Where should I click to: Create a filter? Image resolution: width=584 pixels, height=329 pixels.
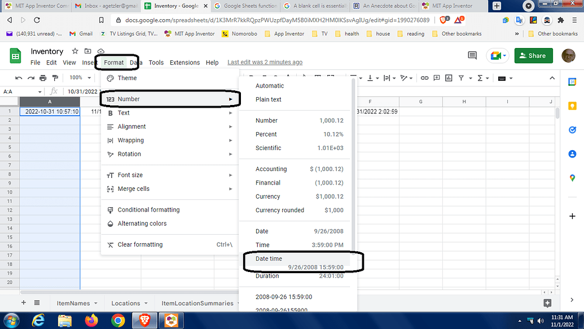(462, 78)
